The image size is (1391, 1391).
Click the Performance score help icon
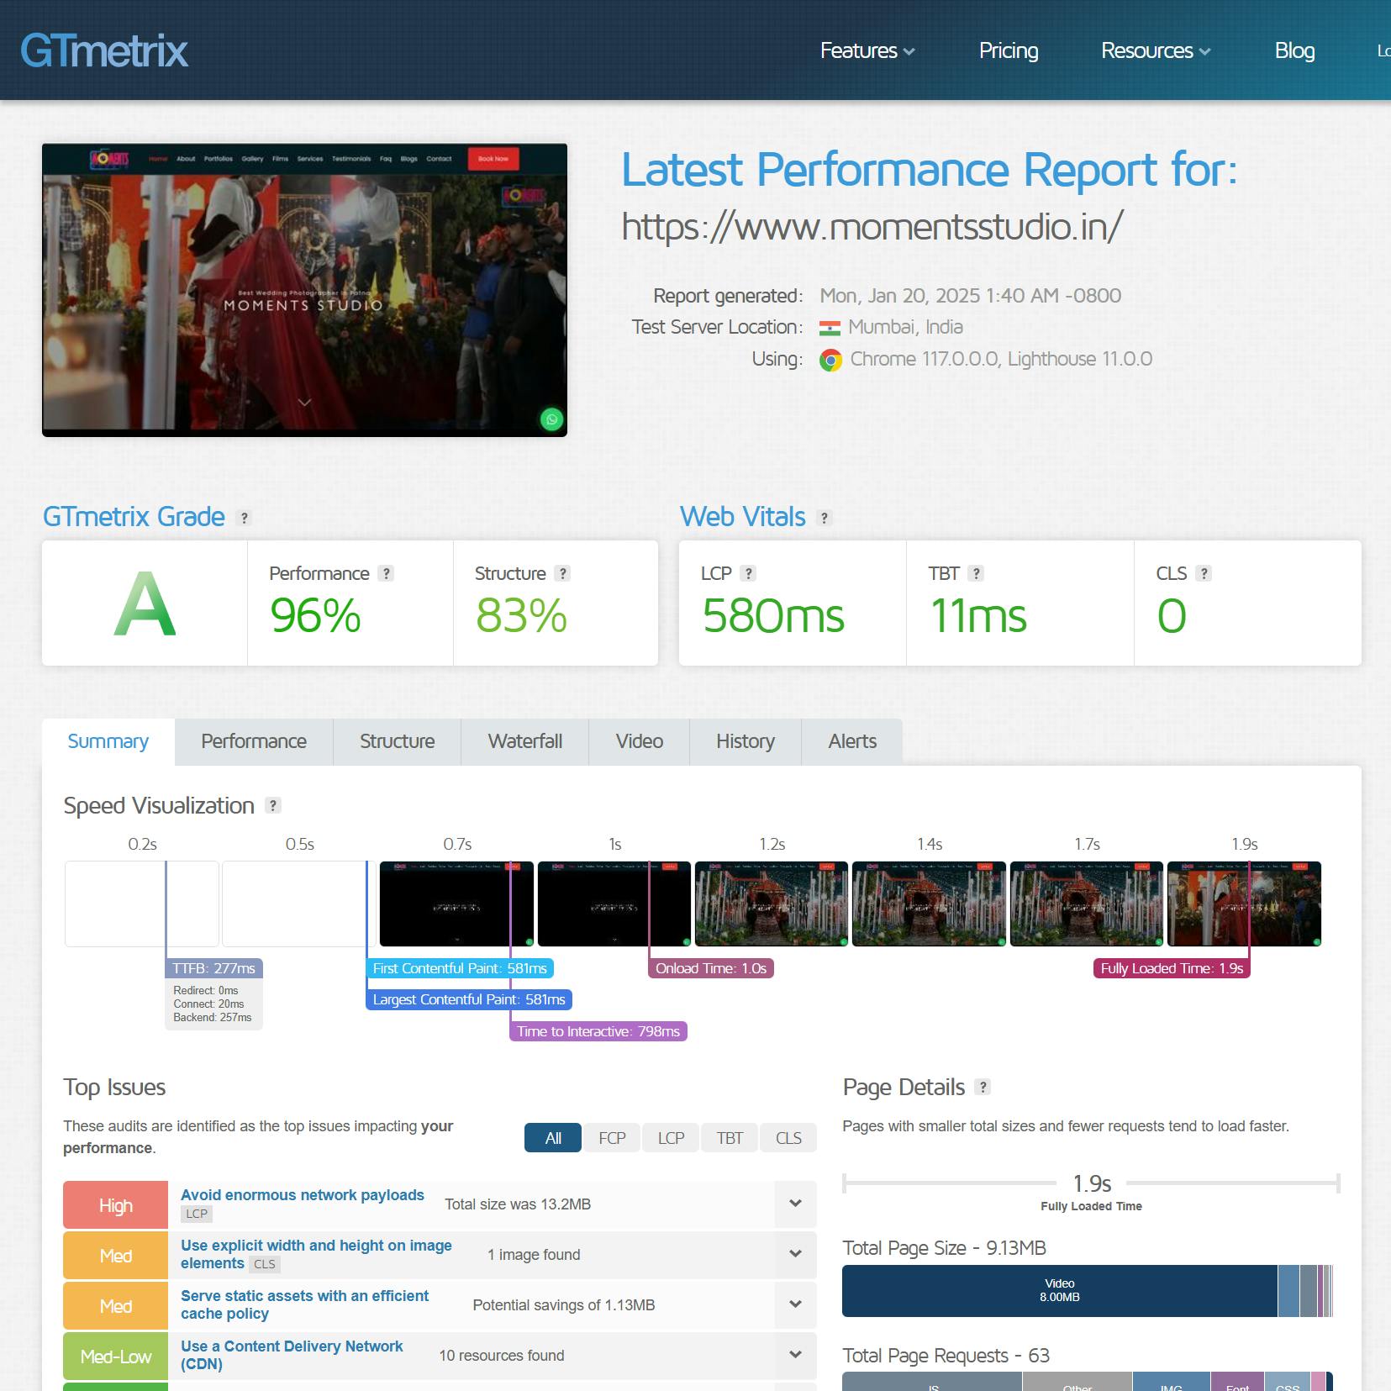pos(386,573)
